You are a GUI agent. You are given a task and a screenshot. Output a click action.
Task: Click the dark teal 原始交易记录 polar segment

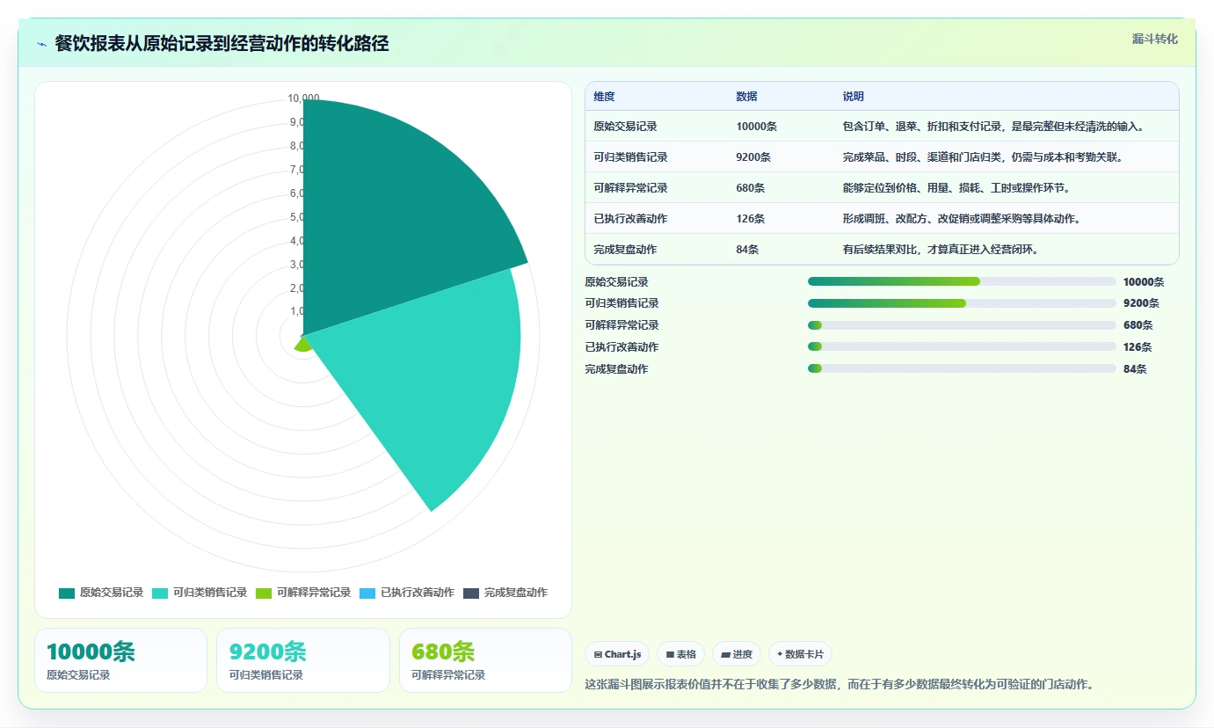tap(387, 220)
